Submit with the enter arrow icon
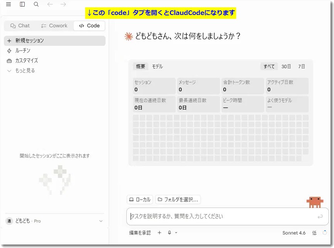The image size is (334, 248). coord(320,217)
